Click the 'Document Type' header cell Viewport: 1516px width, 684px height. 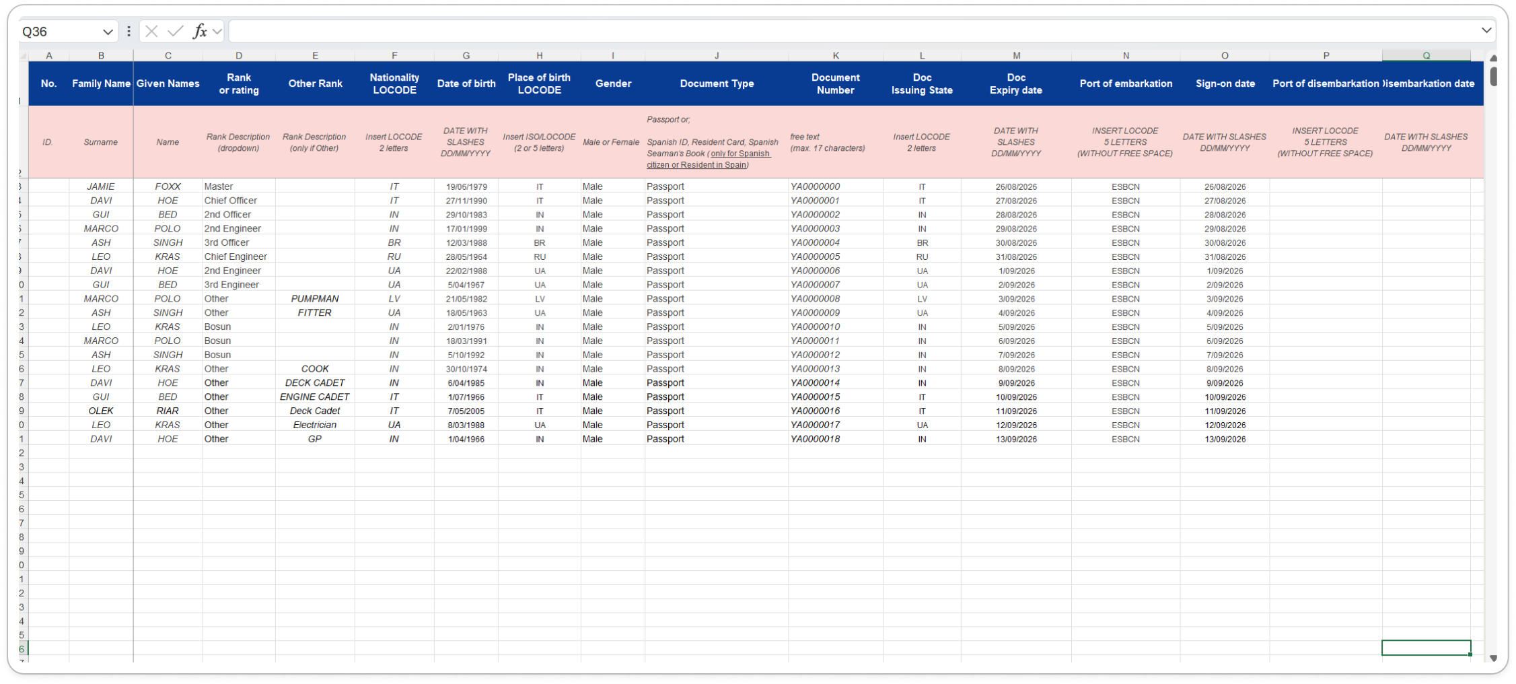point(717,83)
